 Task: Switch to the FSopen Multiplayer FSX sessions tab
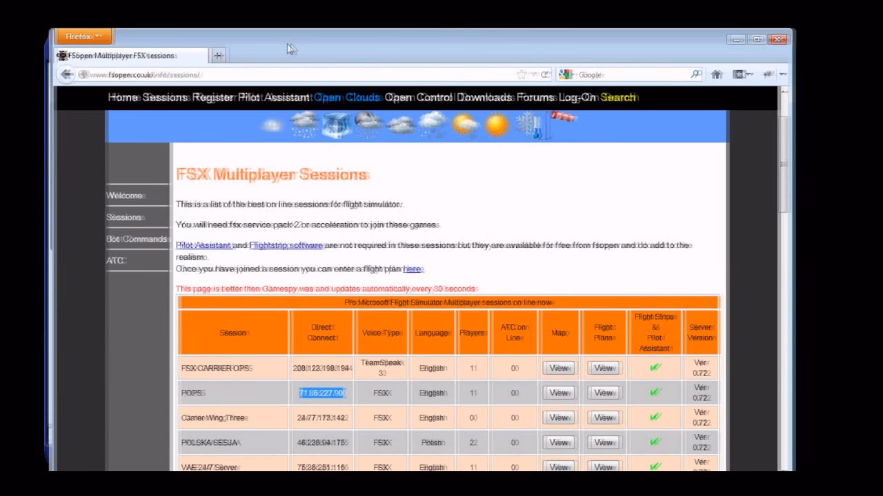(131, 55)
